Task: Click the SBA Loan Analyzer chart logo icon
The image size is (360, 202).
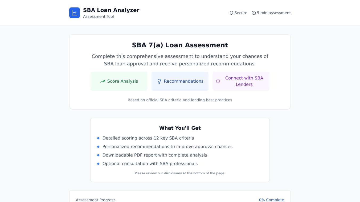Action: (x=75, y=13)
